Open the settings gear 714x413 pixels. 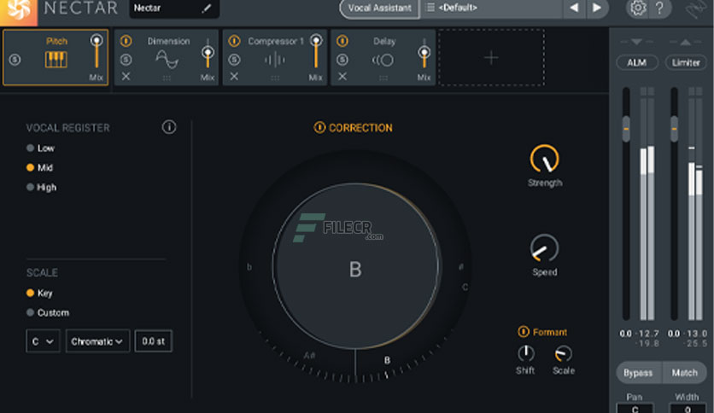point(637,8)
